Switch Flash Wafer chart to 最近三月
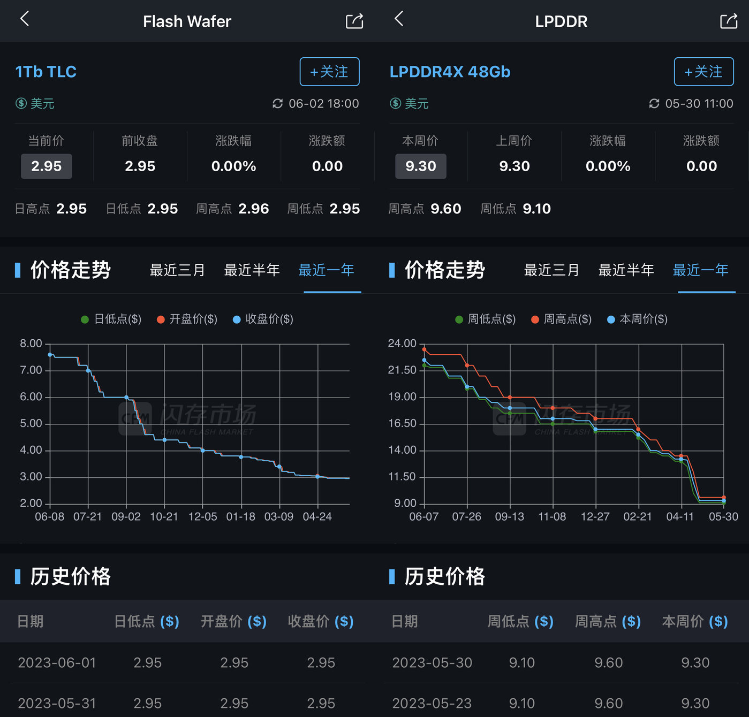Viewport: 749px width, 717px height. (x=177, y=270)
